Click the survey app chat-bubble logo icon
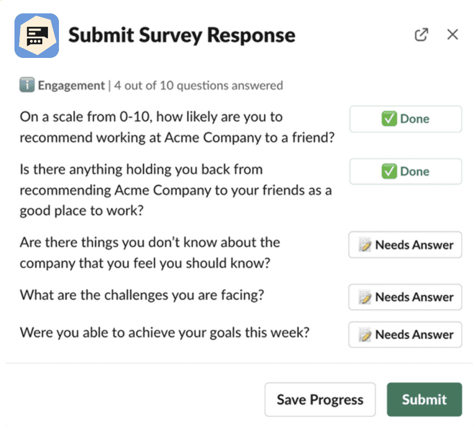This screenshot has width=474, height=430. coord(37,36)
